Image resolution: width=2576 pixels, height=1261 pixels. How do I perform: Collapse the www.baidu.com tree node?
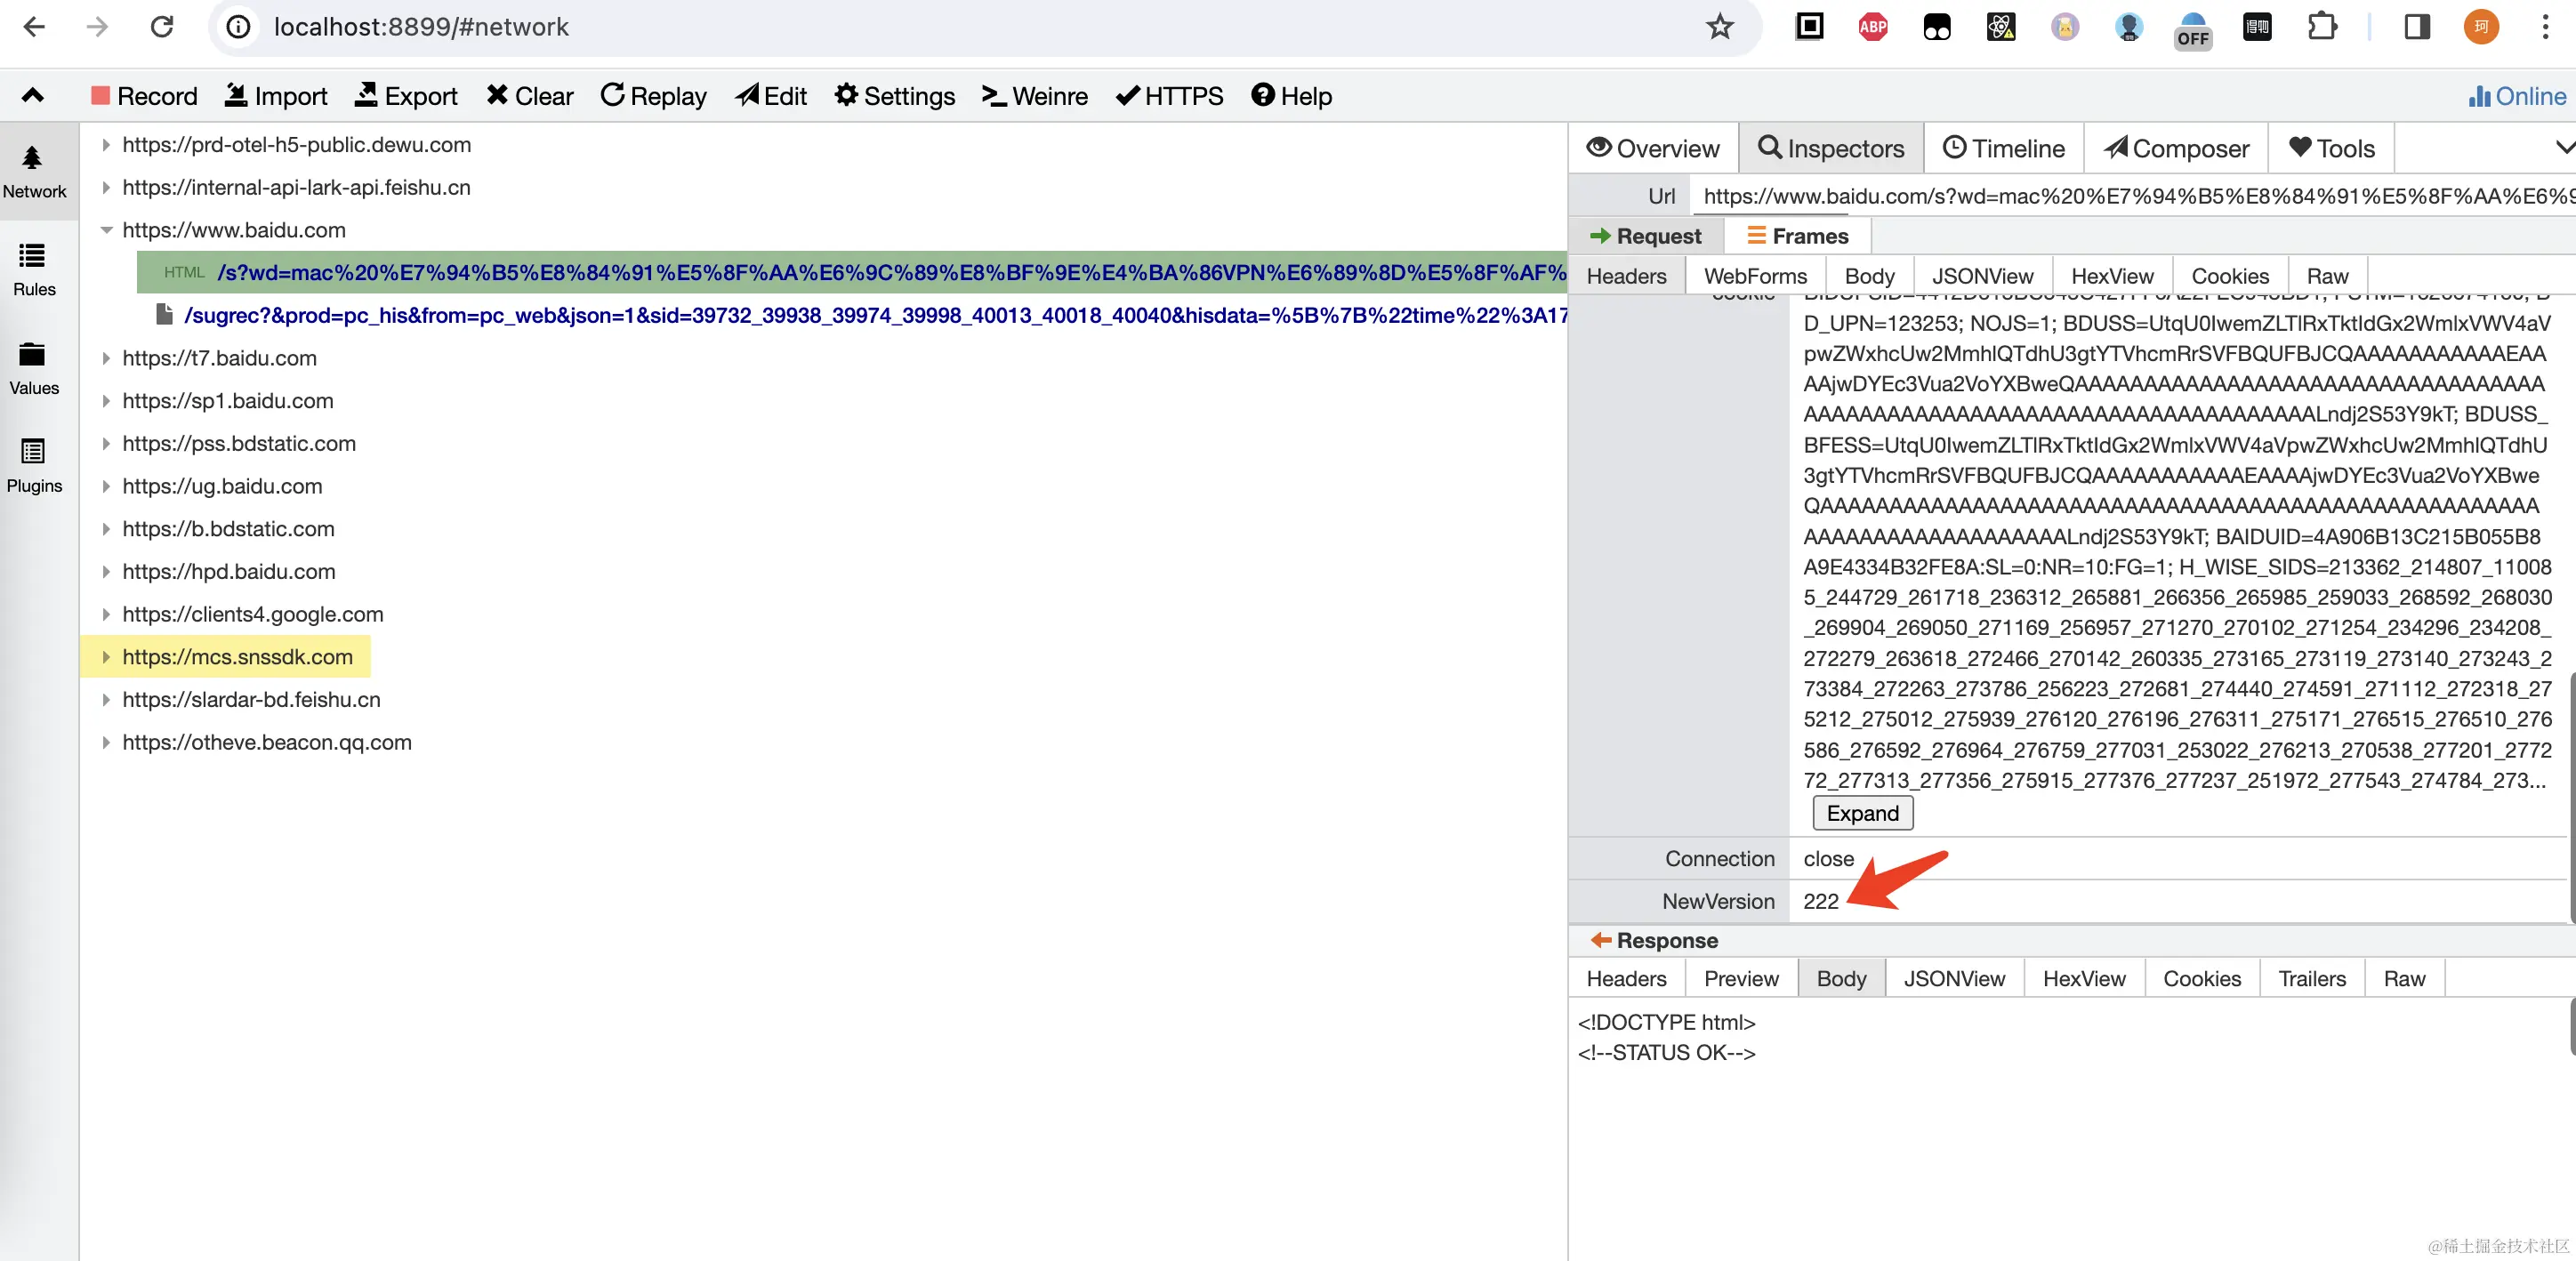point(106,230)
